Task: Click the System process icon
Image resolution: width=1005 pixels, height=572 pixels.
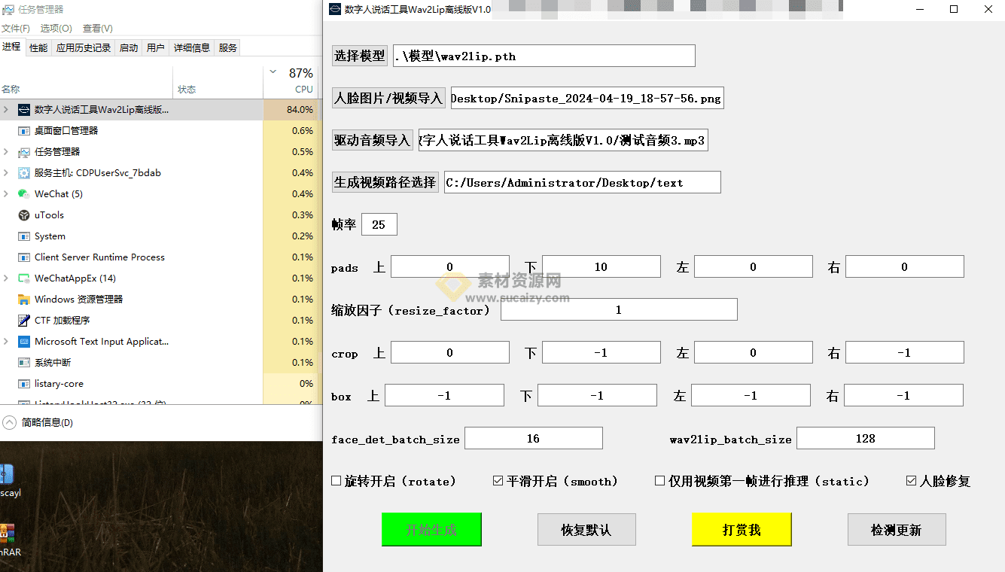Action: (x=25, y=236)
